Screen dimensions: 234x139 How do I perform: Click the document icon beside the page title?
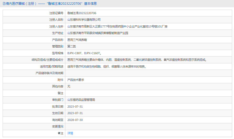click(4, 4)
